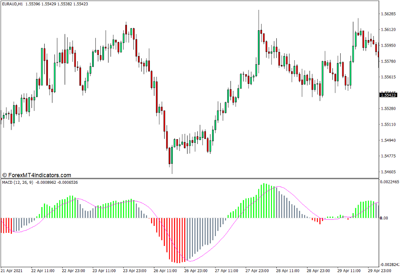Viewport: 400px width, 275px height.
Task: Select the MACD (12, 26, 9) indicator label
Action: 18,182
